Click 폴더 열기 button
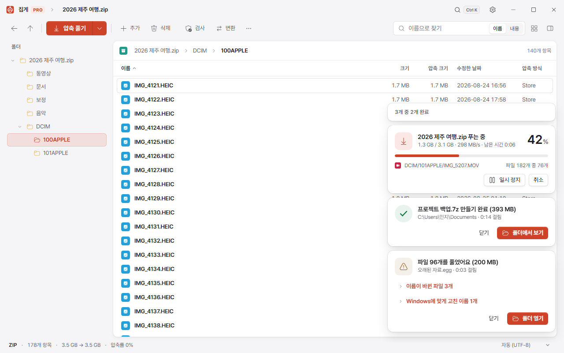564x353 pixels. click(527, 319)
